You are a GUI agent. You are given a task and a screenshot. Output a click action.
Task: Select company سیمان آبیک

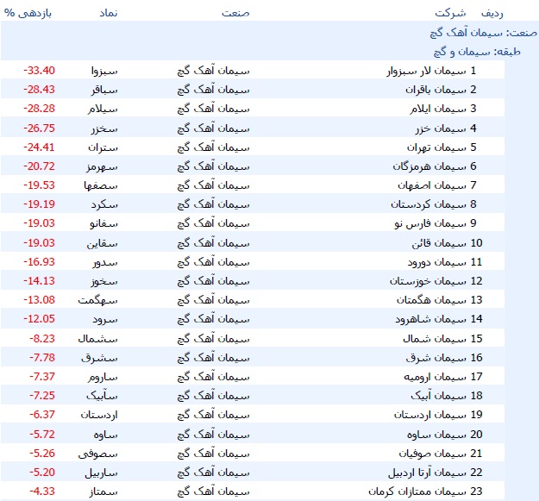(438, 396)
